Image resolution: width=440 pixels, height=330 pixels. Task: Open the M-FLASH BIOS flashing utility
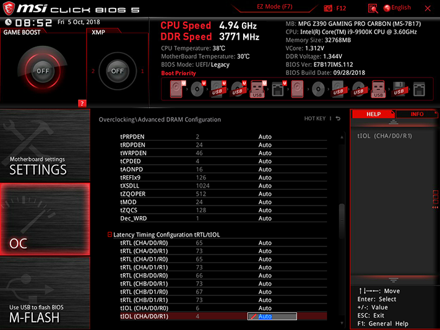[x=45, y=293]
